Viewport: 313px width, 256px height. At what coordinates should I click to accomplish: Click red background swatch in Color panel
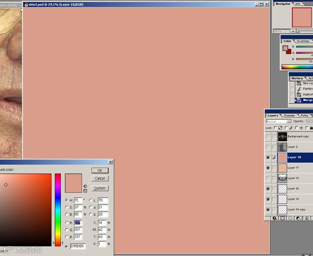pyautogui.click(x=289, y=52)
